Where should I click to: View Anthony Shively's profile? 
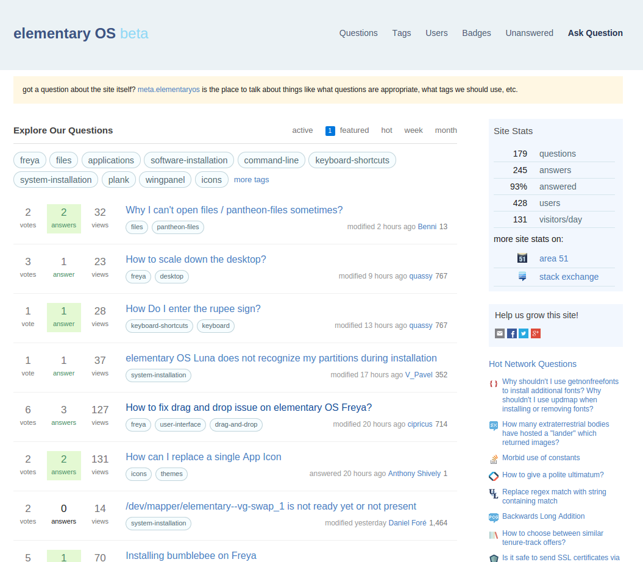click(414, 474)
